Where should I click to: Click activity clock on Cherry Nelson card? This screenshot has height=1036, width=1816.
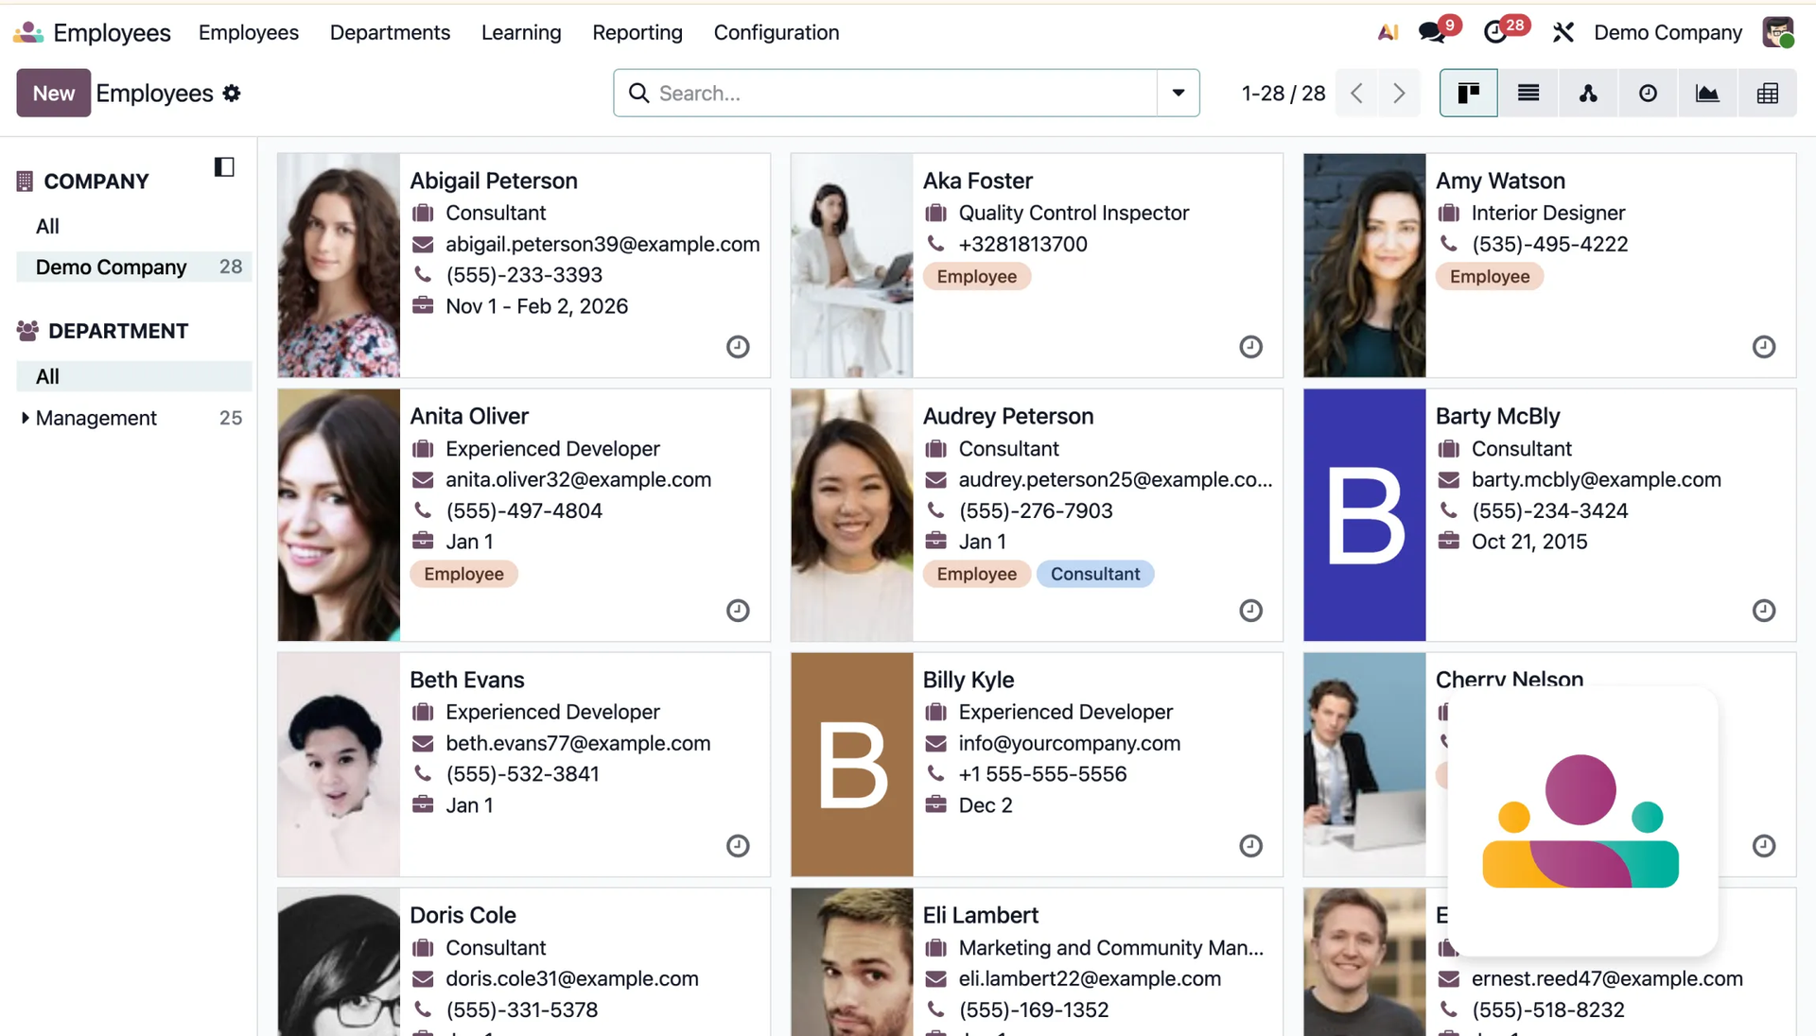[1763, 846]
